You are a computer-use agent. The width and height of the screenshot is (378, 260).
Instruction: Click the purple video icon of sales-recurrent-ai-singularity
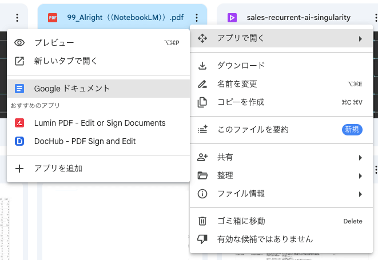[232, 18]
